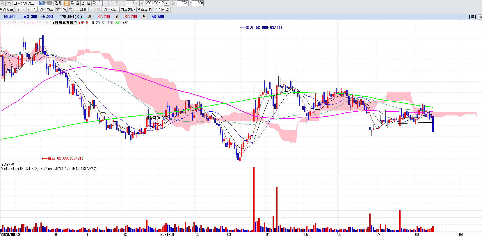
Task: Click the previous arrow playback button
Action: [18, 10]
